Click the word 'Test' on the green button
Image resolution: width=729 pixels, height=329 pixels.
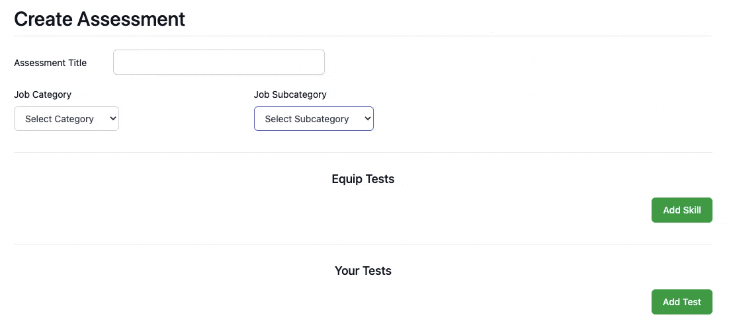691,302
